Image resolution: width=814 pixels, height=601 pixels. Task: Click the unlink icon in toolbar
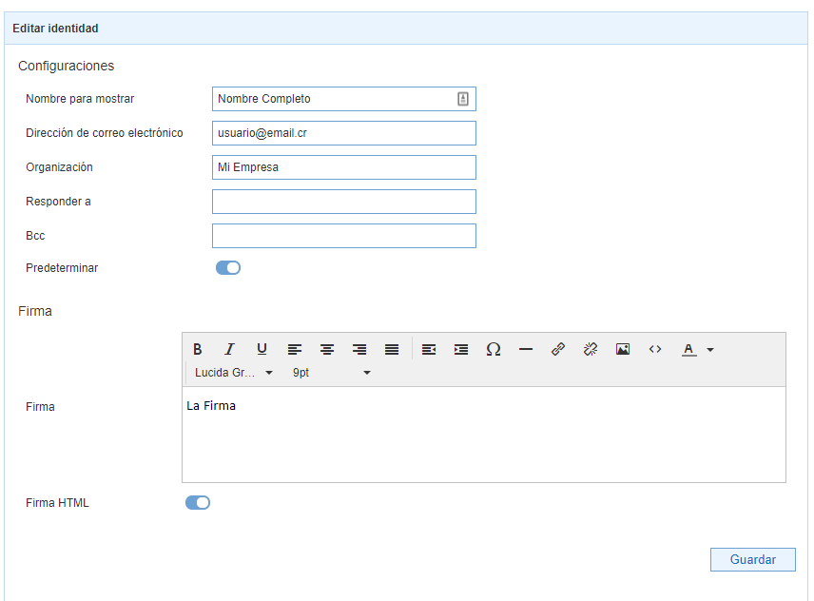[591, 349]
